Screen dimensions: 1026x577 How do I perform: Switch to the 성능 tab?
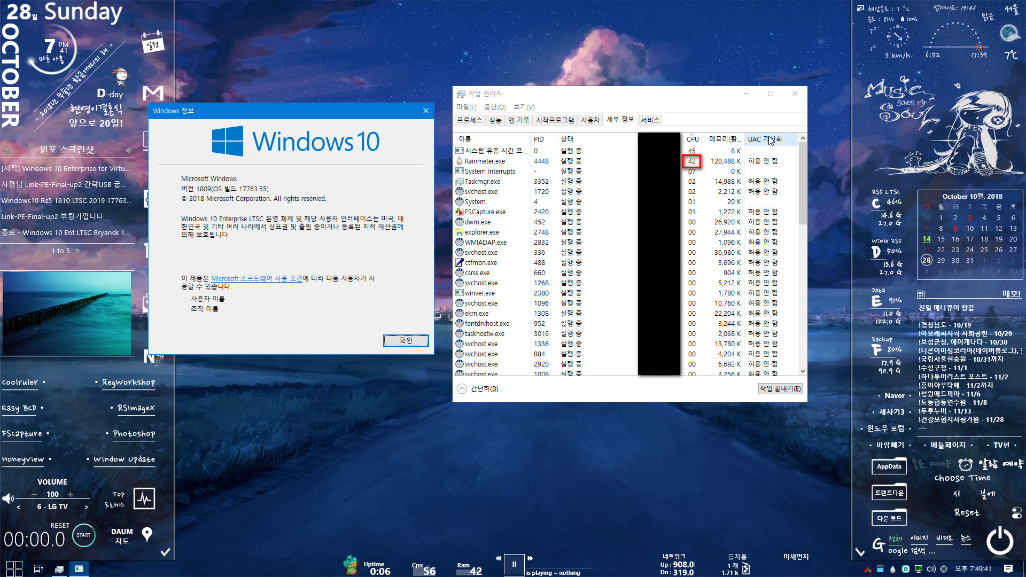pos(495,120)
